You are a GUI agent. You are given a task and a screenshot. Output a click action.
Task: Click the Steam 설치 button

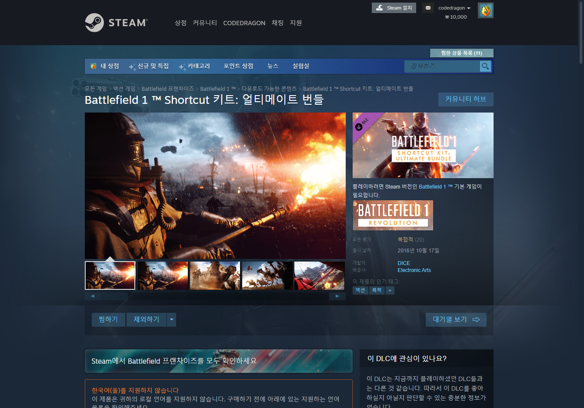[394, 8]
